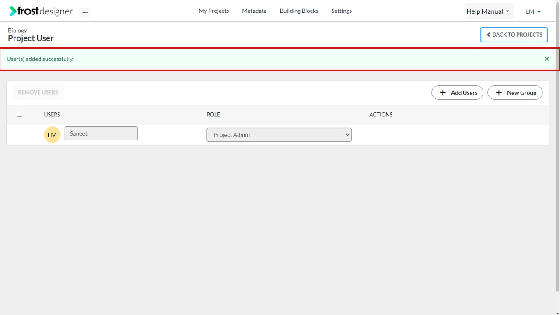This screenshot has width=560, height=315.
Task: Click the Back to Projects button
Action: [x=514, y=35]
